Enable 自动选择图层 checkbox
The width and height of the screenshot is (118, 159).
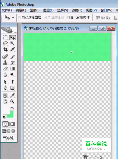coord(19,18)
